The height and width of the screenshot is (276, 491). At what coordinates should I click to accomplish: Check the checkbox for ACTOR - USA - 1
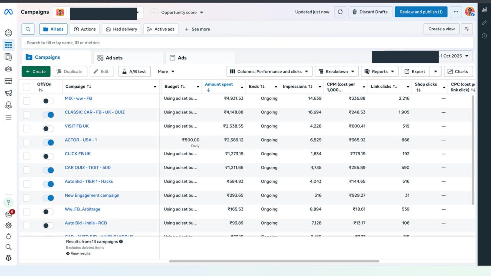coord(27,142)
